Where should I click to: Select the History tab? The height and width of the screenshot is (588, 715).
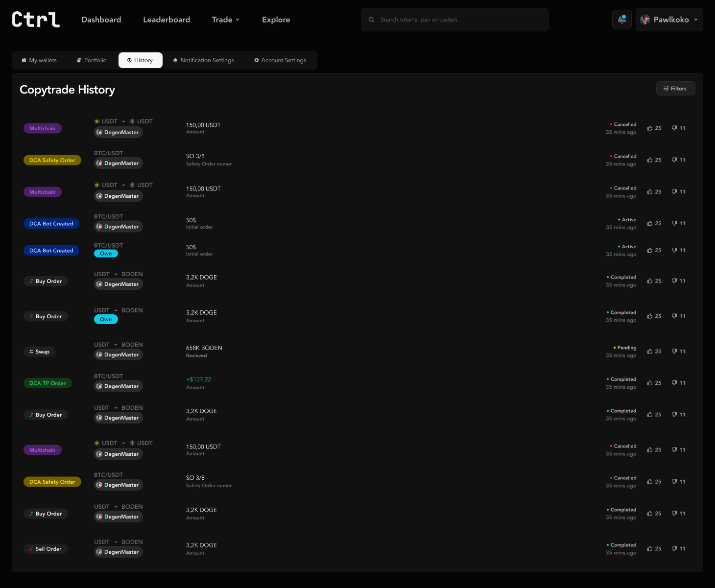click(140, 60)
